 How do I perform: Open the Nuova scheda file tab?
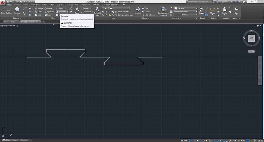(x=10, y=22)
